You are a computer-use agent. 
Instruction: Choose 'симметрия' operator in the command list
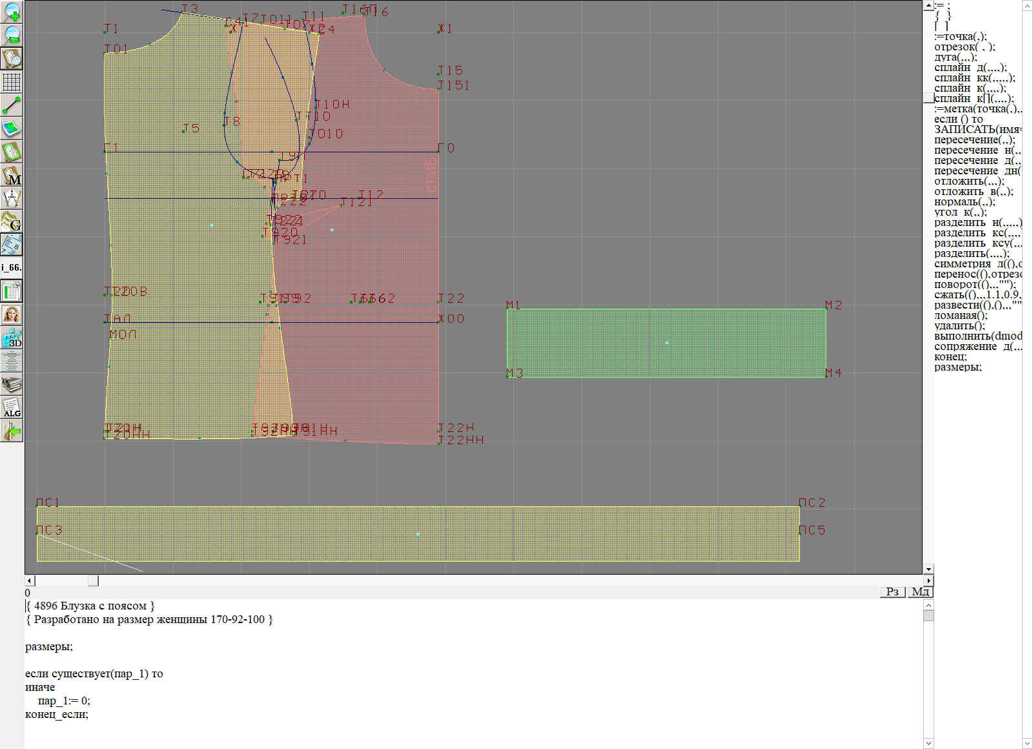(962, 264)
